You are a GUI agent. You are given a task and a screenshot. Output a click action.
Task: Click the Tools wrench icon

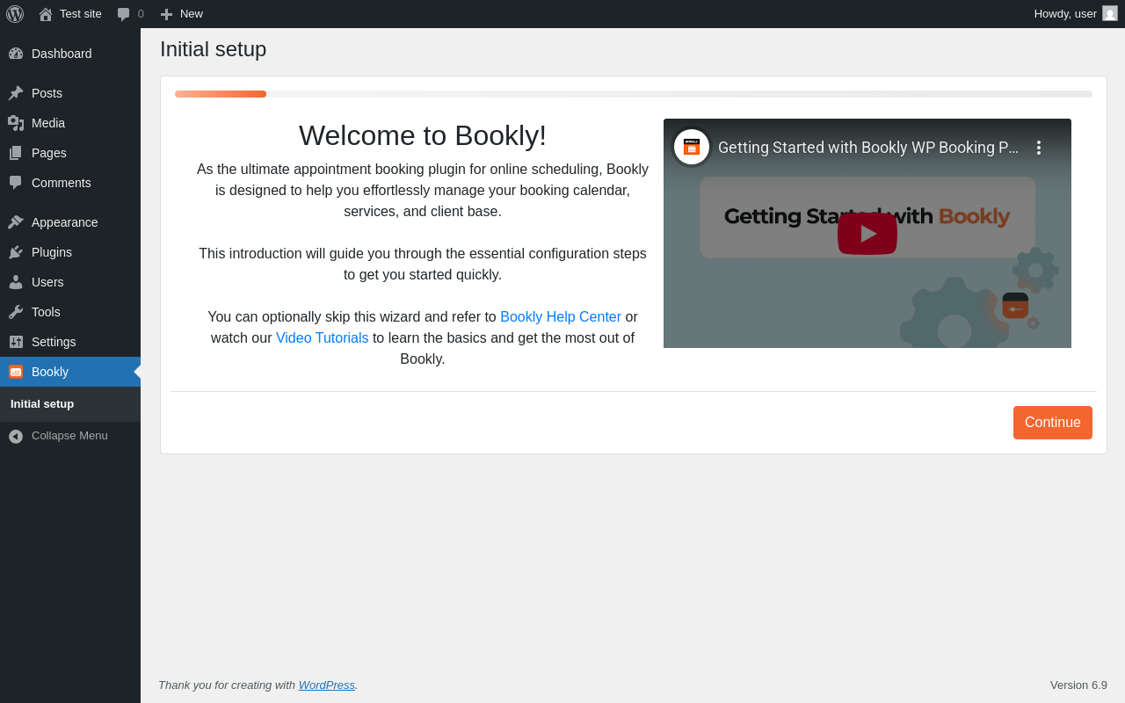(16, 312)
